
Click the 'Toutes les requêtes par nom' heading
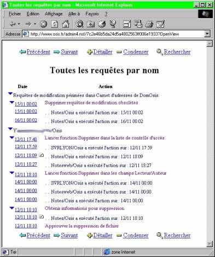pos(104,70)
